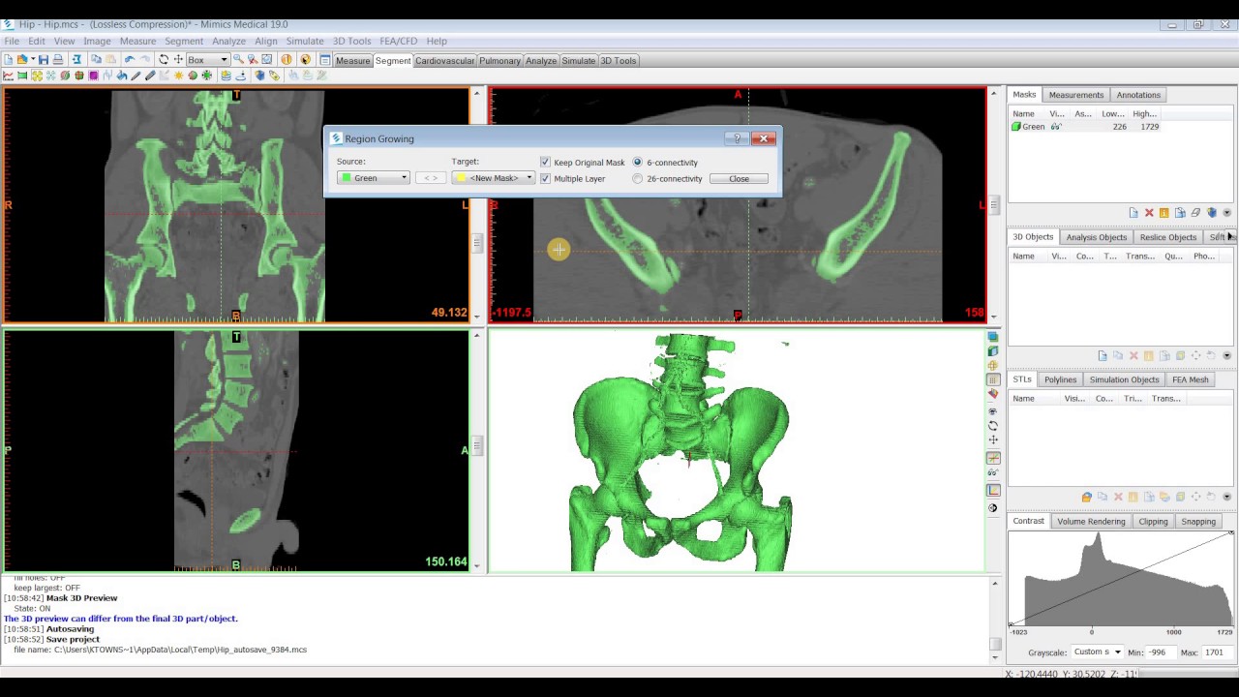Select 6-connectivity radio button
This screenshot has width=1239, height=697.
637,162
